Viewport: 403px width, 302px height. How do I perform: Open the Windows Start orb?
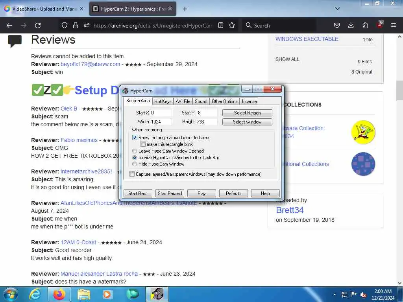point(11,294)
